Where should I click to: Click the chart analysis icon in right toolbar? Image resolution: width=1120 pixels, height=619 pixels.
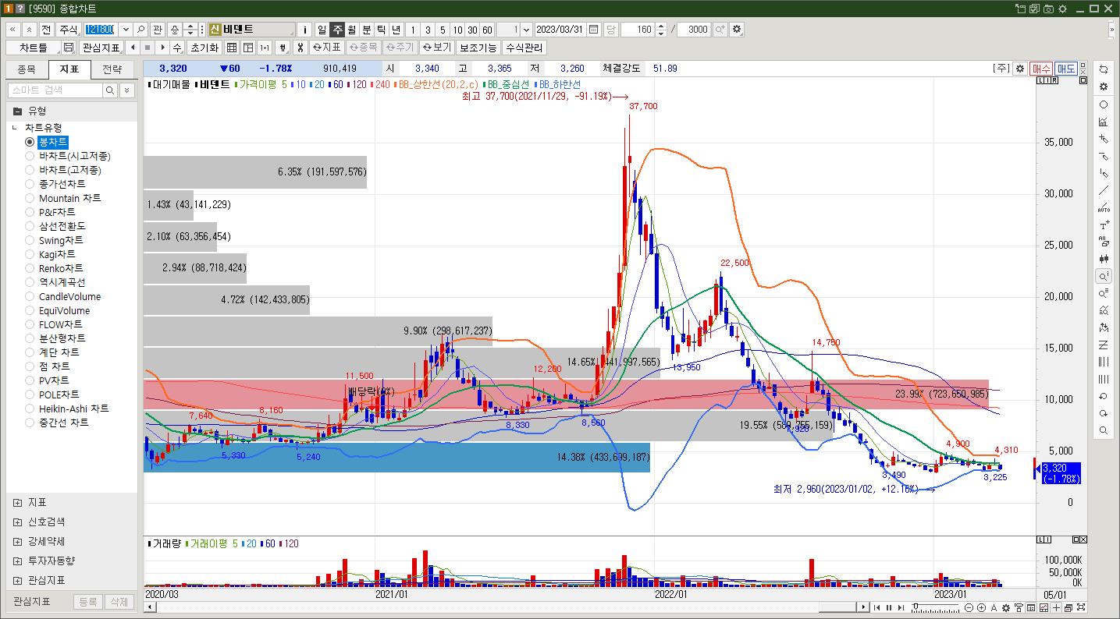click(1104, 122)
